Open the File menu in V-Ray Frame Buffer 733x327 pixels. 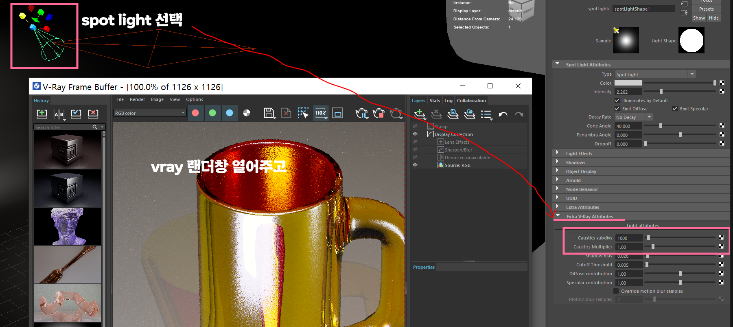pos(120,99)
